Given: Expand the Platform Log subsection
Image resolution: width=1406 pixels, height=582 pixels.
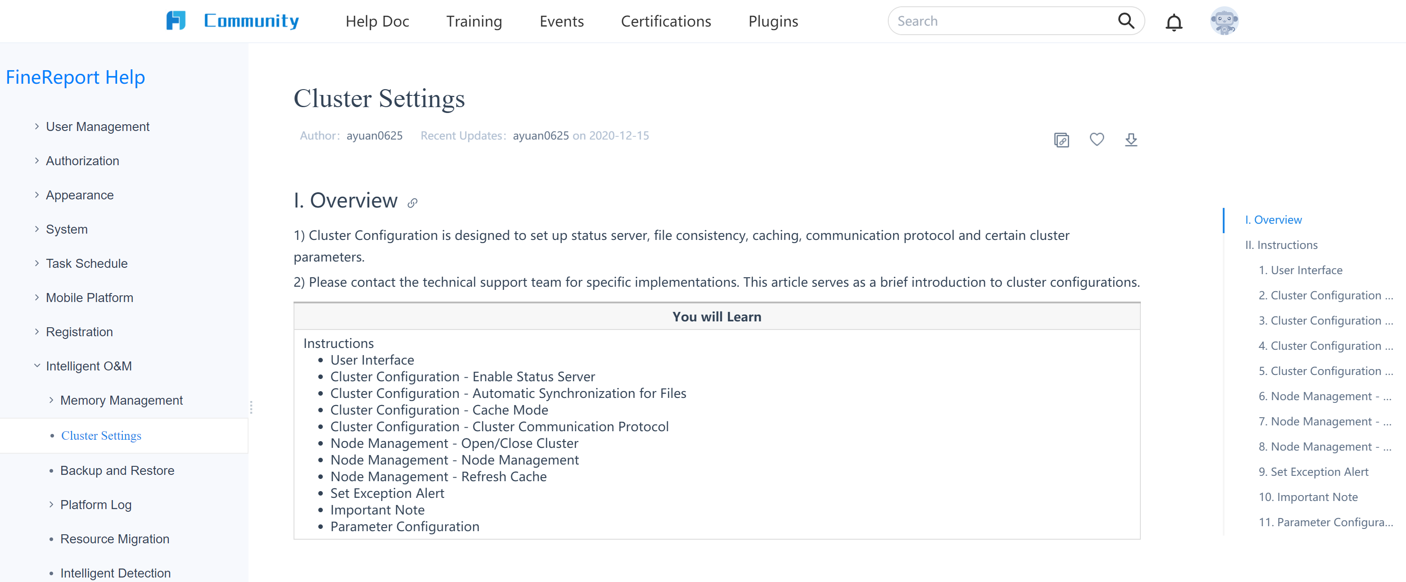Looking at the screenshot, I should 51,505.
